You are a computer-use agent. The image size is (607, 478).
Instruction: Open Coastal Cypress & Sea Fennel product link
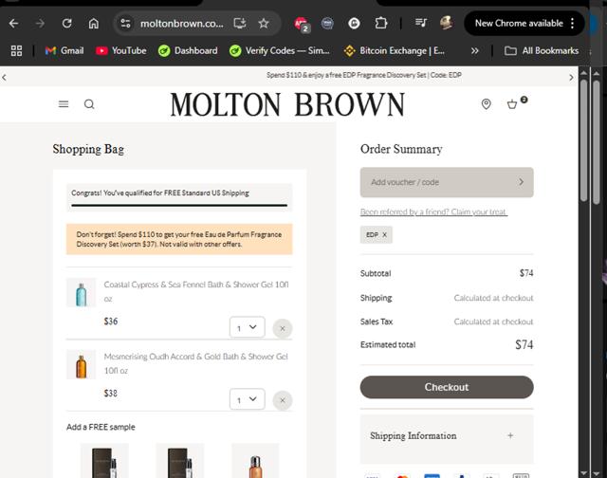[x=196, y=291]
